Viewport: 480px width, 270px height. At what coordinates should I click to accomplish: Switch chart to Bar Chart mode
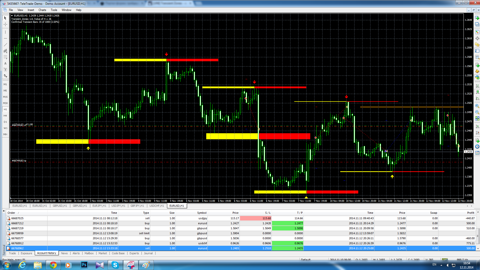pos(477,85)
